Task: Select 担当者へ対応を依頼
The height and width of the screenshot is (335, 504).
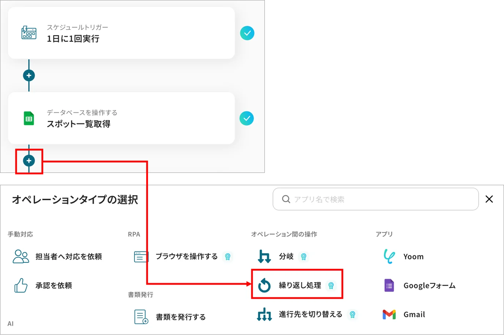Action: tap(68, 256)
